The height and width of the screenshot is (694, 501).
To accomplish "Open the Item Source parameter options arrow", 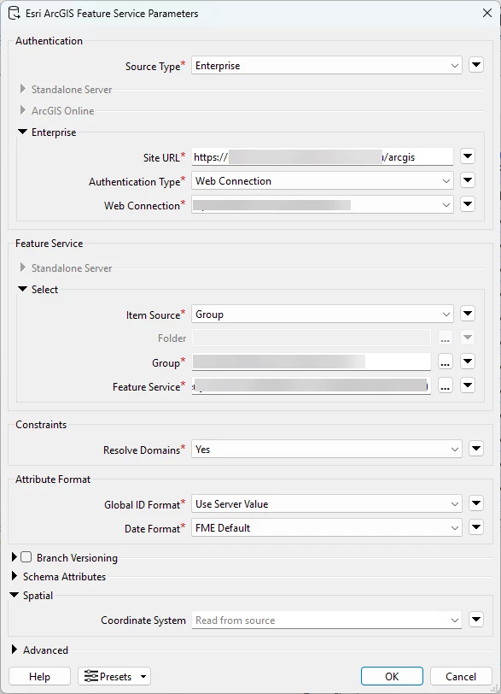I will [468, 314].
